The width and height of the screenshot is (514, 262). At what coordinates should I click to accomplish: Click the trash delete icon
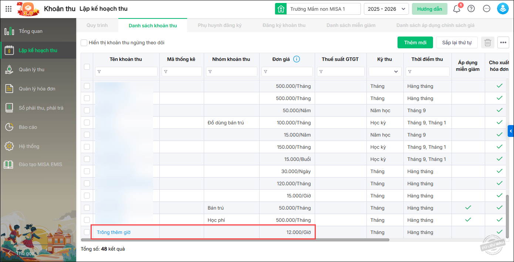(488, 42)
